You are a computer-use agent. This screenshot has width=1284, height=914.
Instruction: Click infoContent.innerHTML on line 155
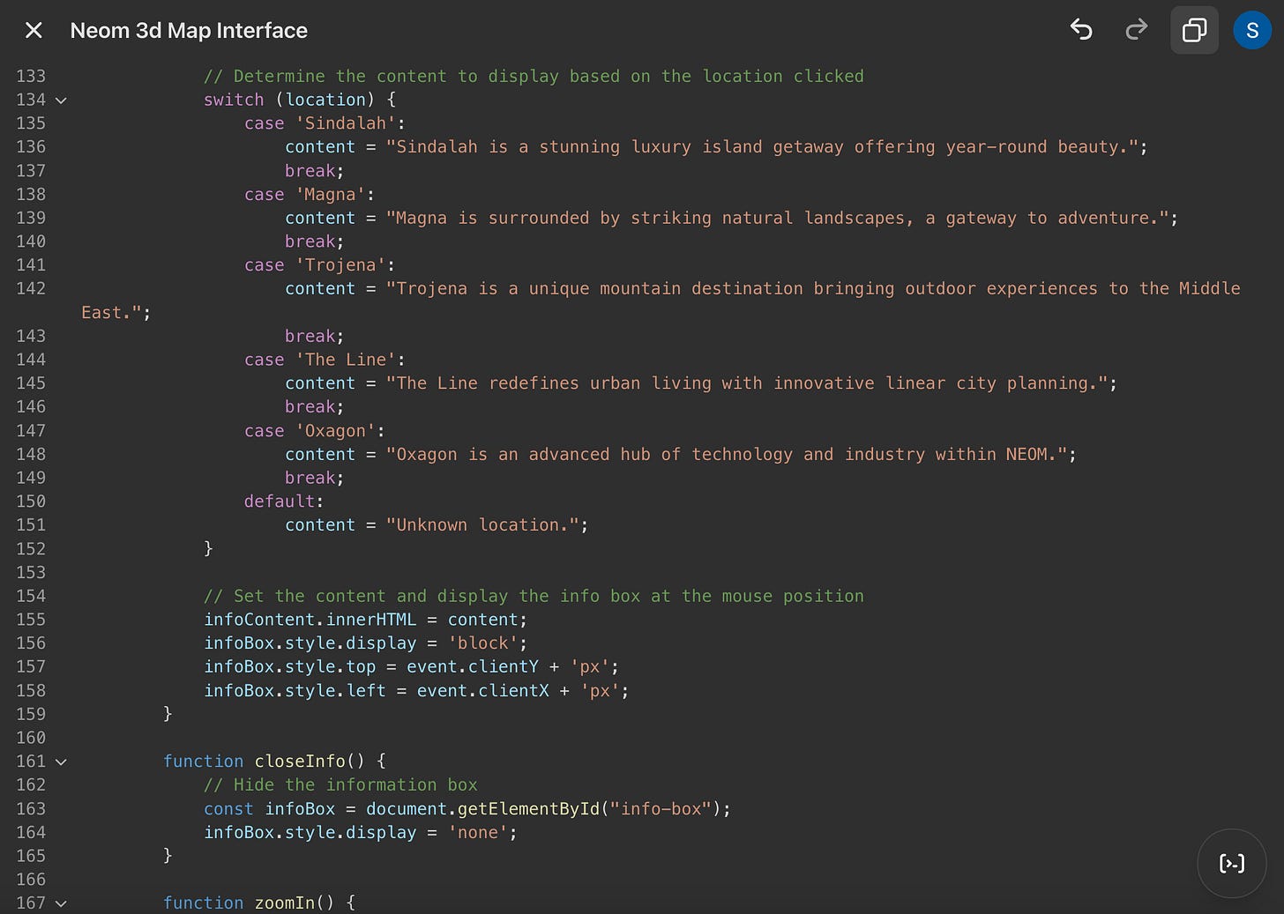pos(310,620)
